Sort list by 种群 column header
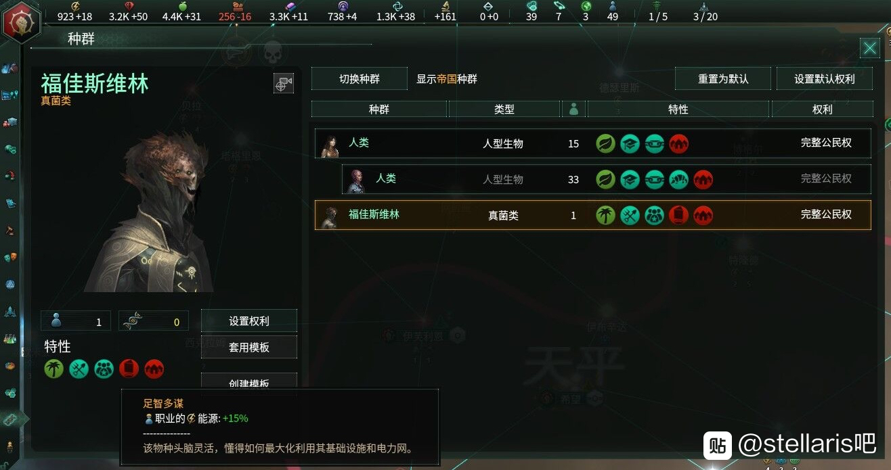 click(x=379, y=109)
